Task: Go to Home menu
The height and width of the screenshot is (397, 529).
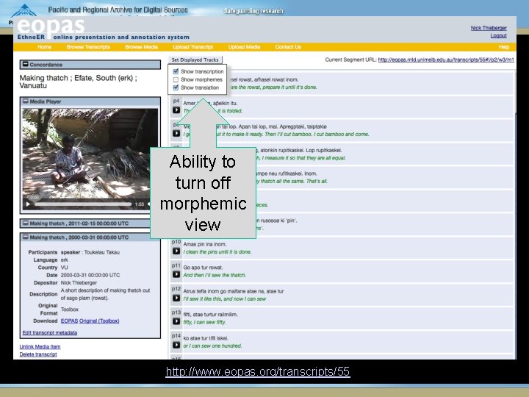Action: (x=45, y=47)
